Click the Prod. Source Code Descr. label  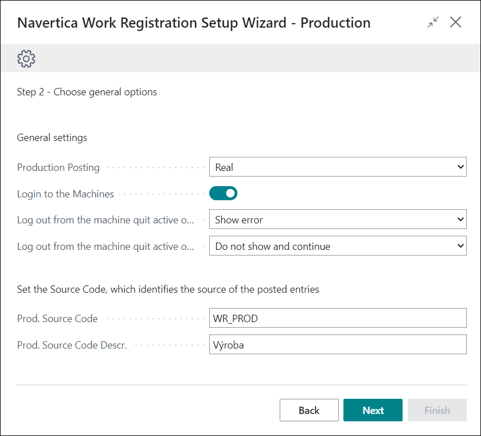pos(72,345)
